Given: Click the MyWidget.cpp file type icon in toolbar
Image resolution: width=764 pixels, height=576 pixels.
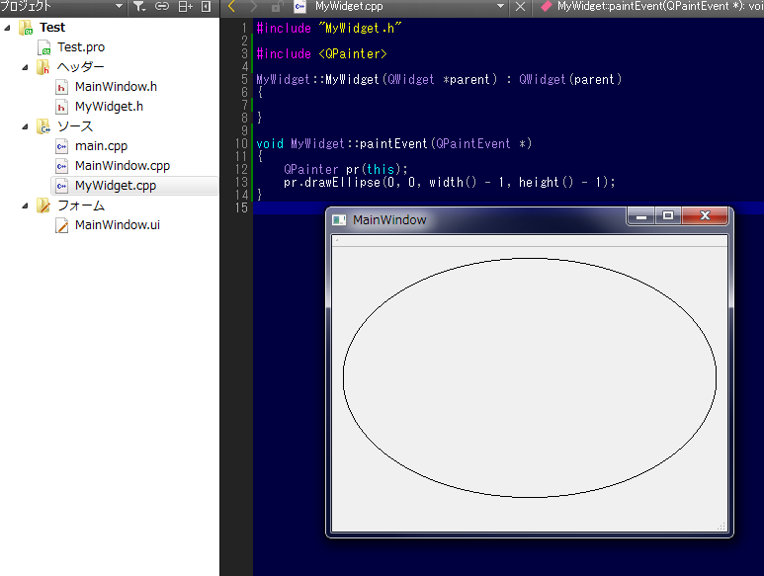Looking at the screenshot, I should tap(300, 6).
